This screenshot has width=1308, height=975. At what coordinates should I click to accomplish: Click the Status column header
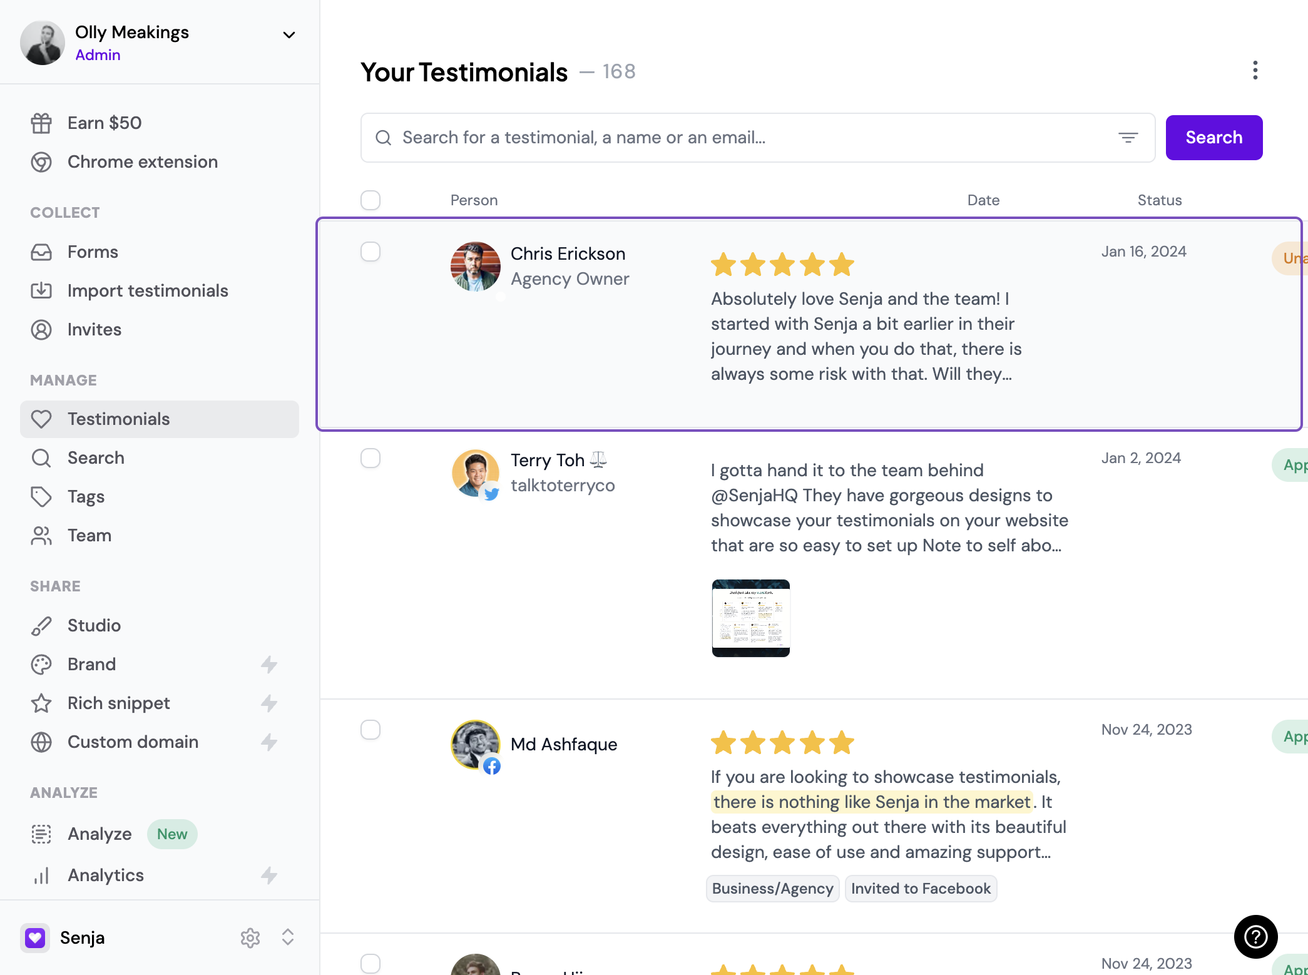(x=1160, y=200)
